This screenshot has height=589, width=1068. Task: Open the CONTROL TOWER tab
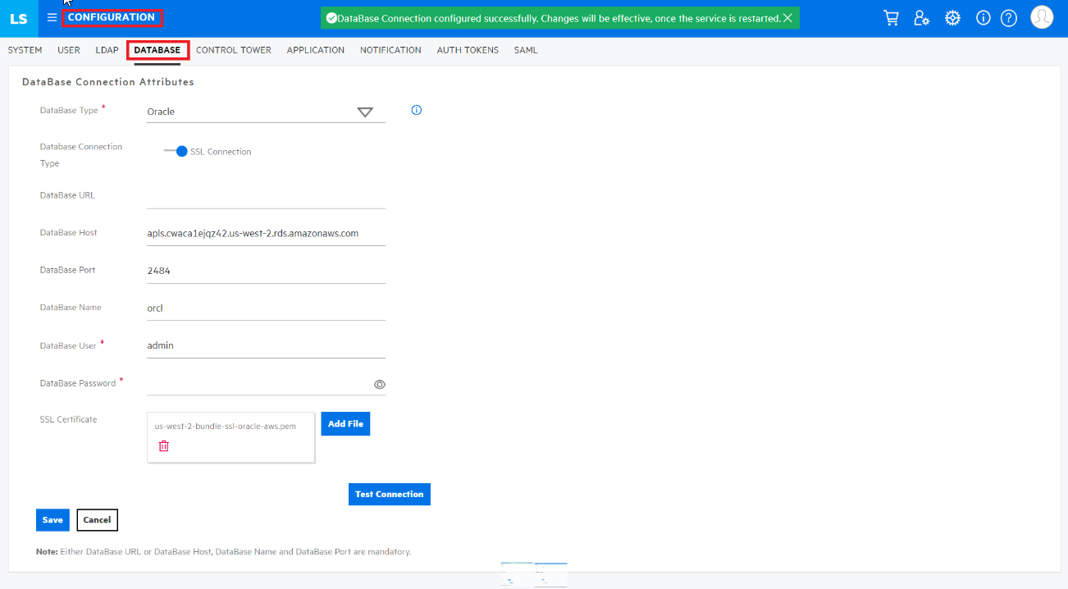(233, 50)
